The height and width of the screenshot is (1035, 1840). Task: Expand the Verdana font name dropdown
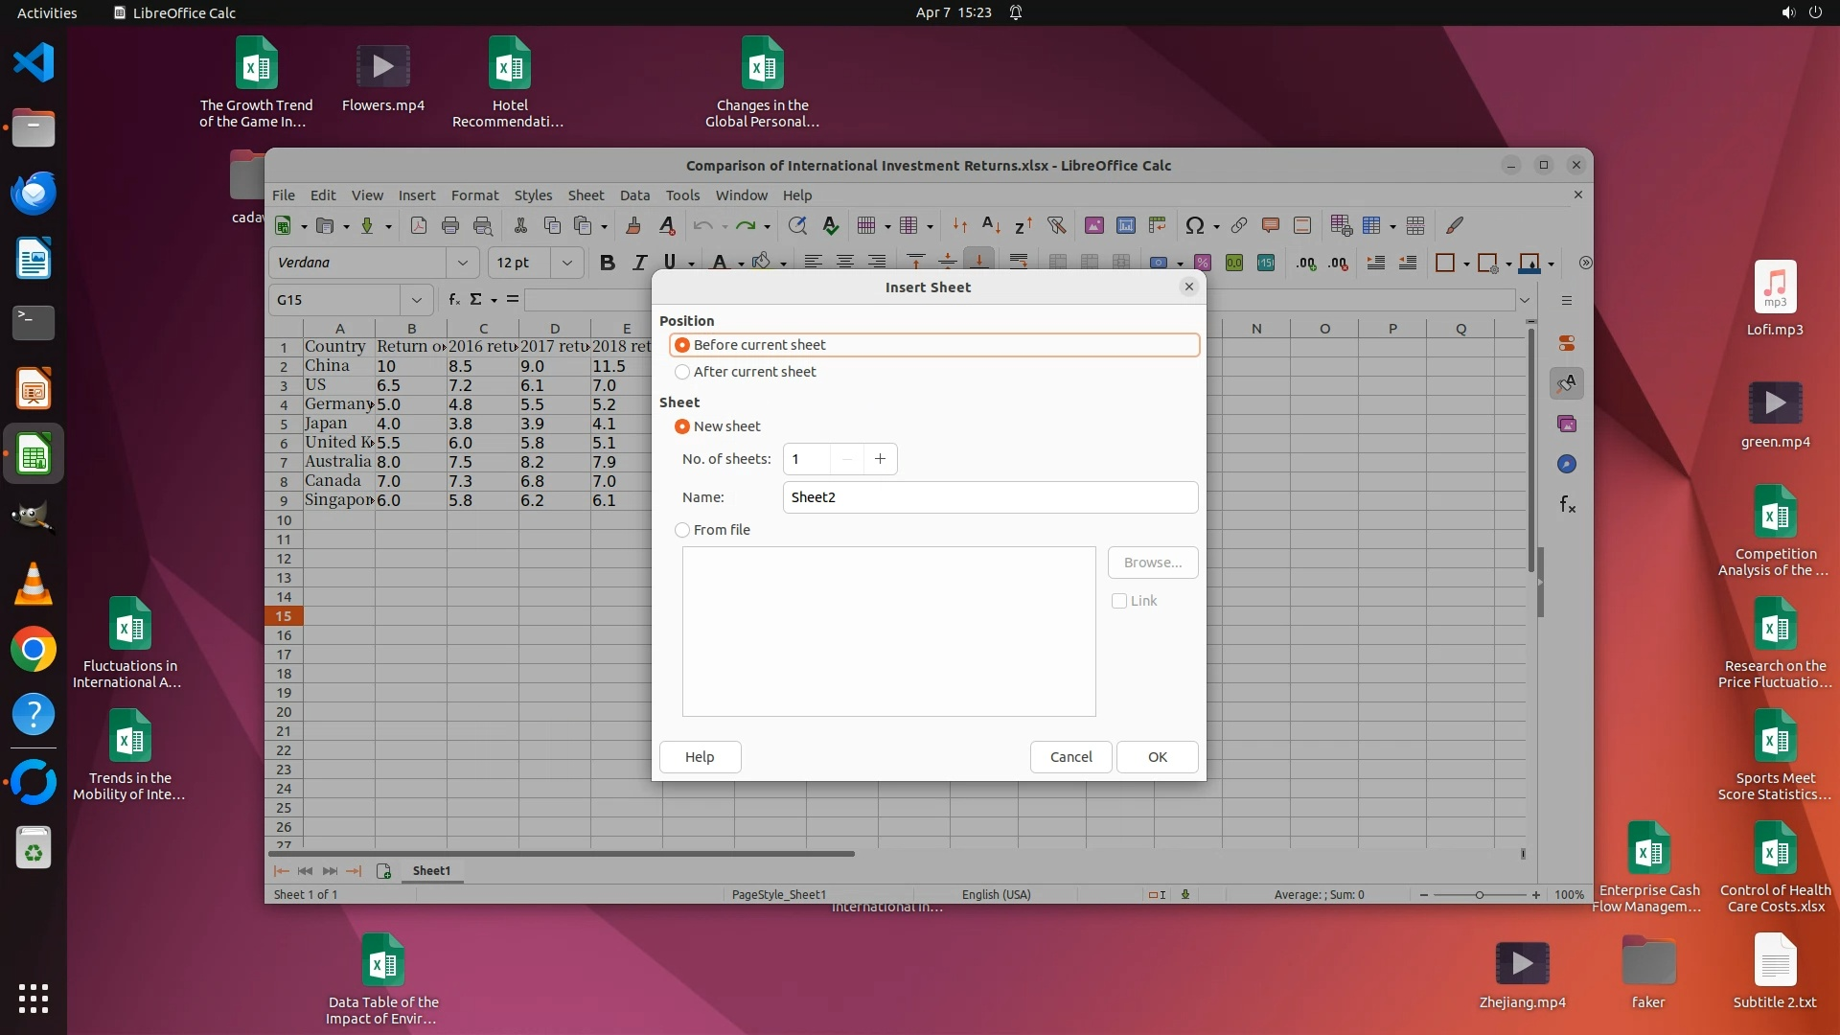point(463,263)
